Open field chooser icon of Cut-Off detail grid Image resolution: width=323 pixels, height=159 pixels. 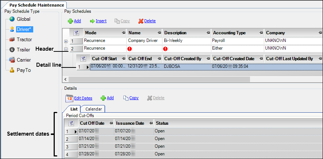point(83,59)
